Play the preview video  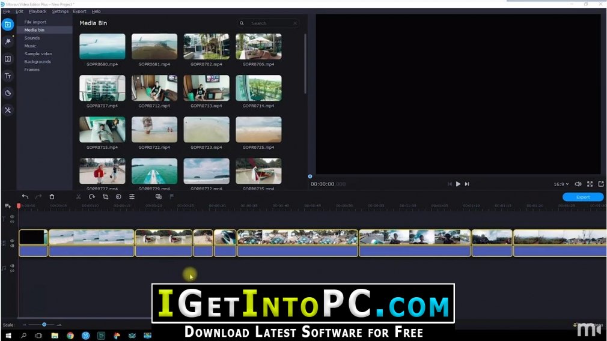pos(458,184)
